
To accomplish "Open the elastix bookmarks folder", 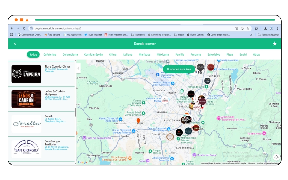I will 179,34.
